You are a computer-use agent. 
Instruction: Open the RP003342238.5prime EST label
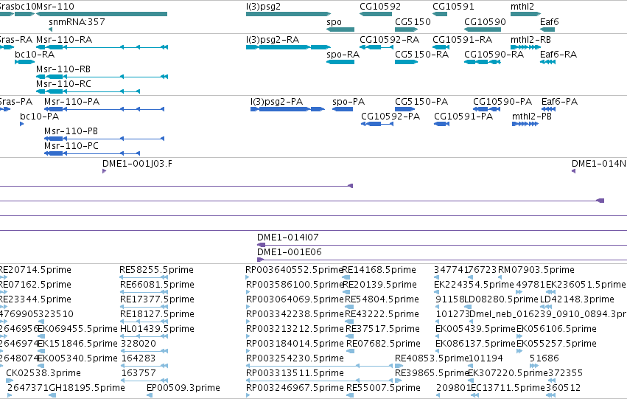pyautogui.click(x=295, y=314)
